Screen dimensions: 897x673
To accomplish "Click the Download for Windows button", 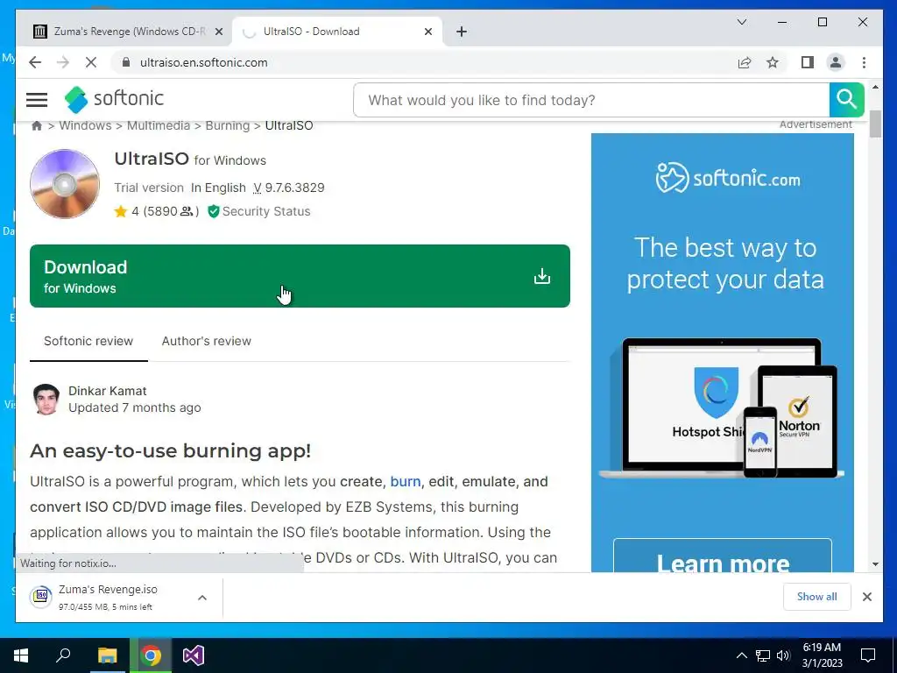I will tap(300, 276).
